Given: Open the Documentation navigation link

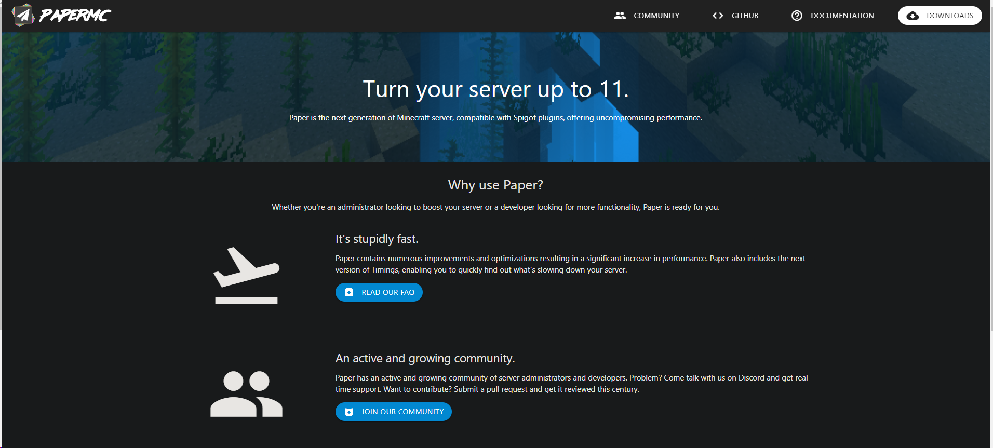Looking at the screenshot, I should click(x=842, y=16).
